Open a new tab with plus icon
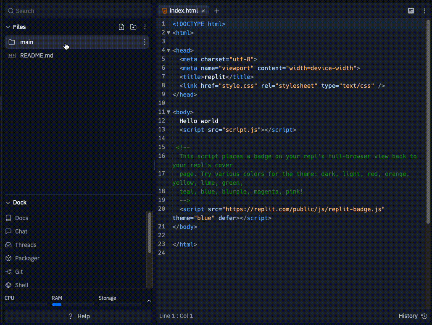This screenshot has width=432, height=325. pyautogui.click(x=217, y=11)
